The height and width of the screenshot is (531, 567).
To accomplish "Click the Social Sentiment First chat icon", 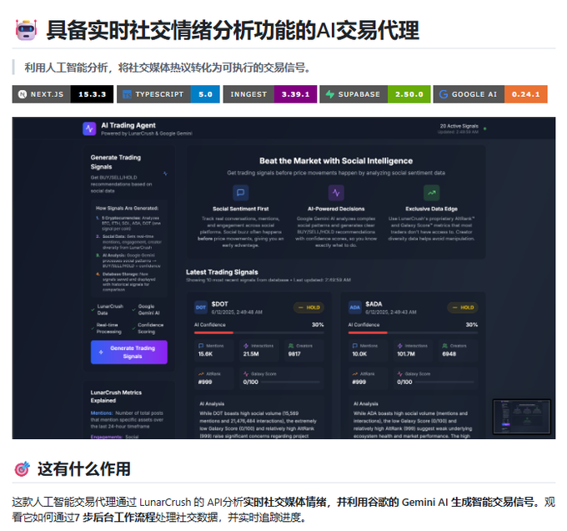I will tap(240, 193).
